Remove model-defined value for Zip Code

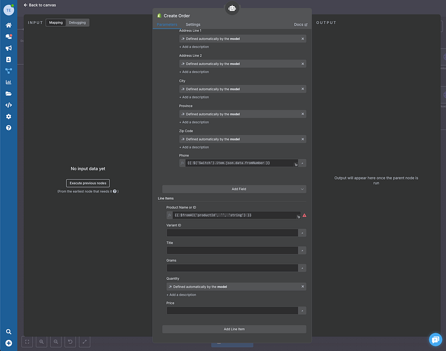[x=303, y=139]
